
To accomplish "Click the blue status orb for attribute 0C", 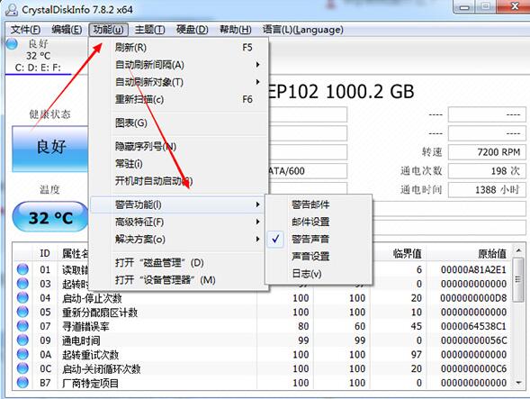I will click(x=22, y=368).
